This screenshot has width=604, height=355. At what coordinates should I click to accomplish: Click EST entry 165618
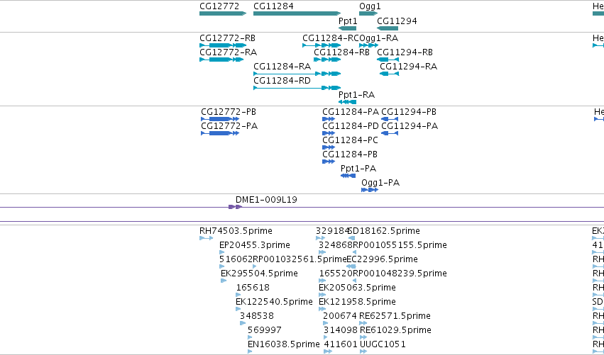click(x=253, y=288)
